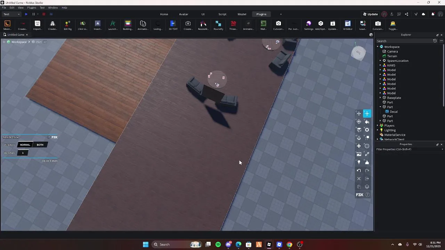Screen dimensions: 445x250
Task: Select Camera in Explorer
Action: click(393, 51)
